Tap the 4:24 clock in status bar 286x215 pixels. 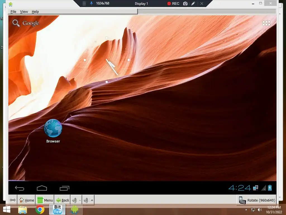tap(240, 188)
